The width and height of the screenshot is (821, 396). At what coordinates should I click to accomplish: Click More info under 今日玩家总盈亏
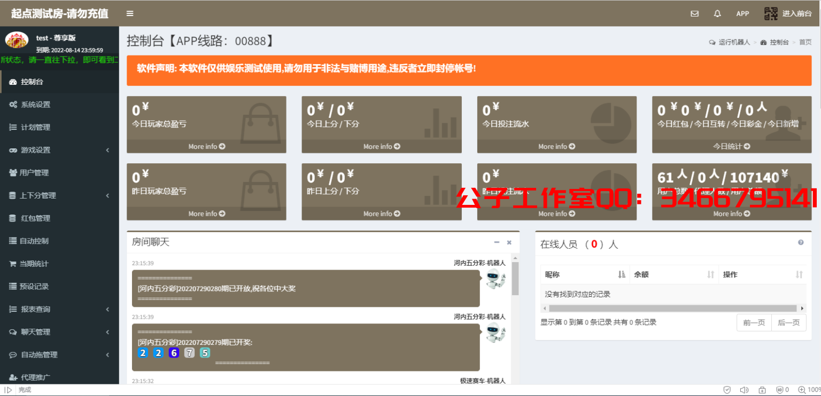coord(206,146)
